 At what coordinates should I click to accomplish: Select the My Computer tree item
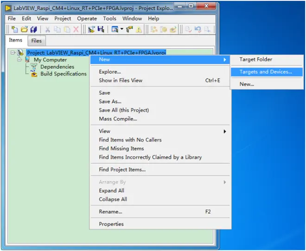(x=51, y=59)
